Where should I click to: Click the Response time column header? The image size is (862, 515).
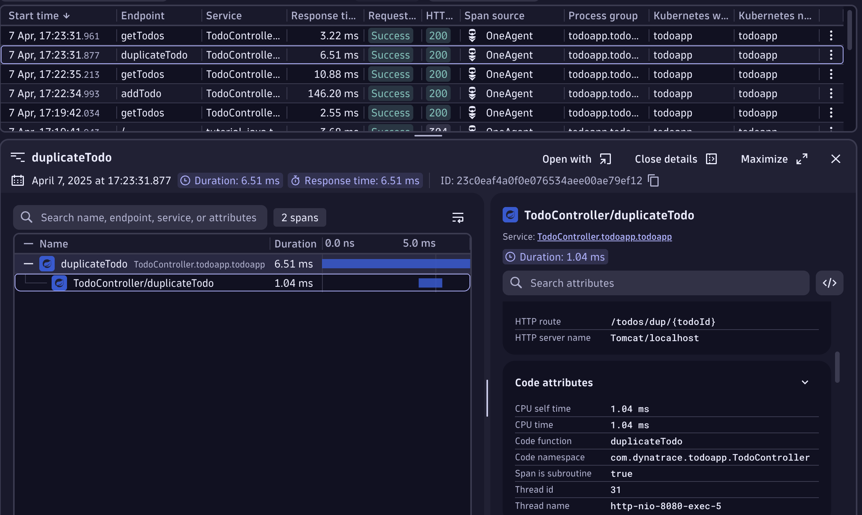coord(323,16)
